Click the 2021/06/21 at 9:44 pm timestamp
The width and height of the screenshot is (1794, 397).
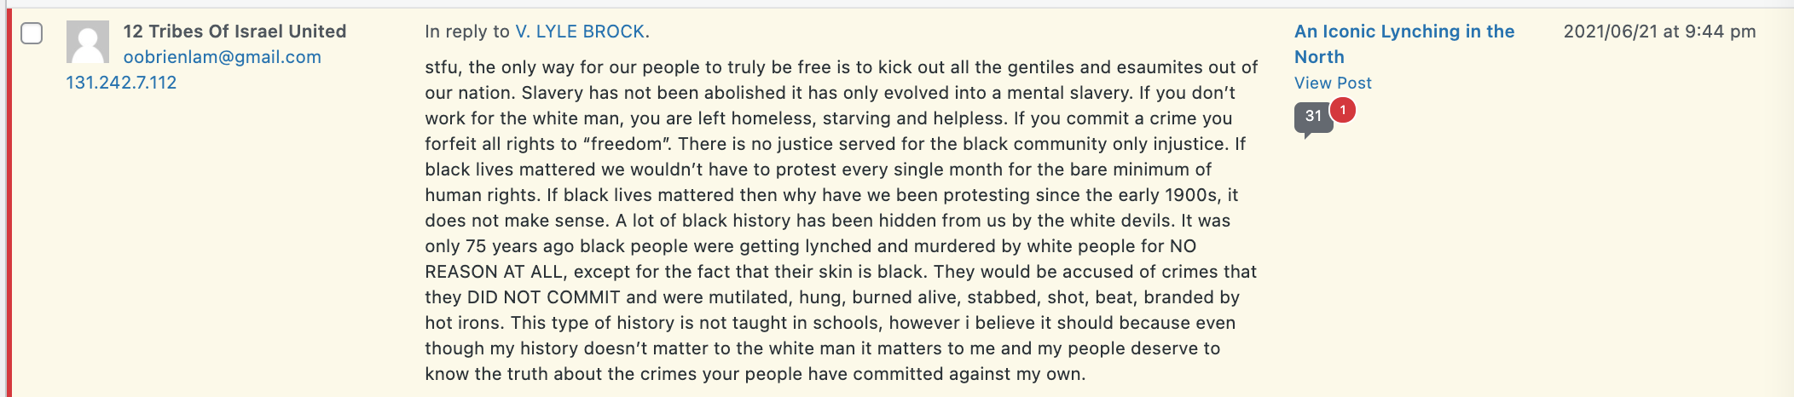coord(1659,32)
